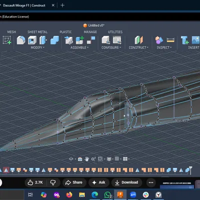Image resolution: width=200 pixels, height=200 pixels.
Task: Open Firefox from the taskbar
Action: 69,194
